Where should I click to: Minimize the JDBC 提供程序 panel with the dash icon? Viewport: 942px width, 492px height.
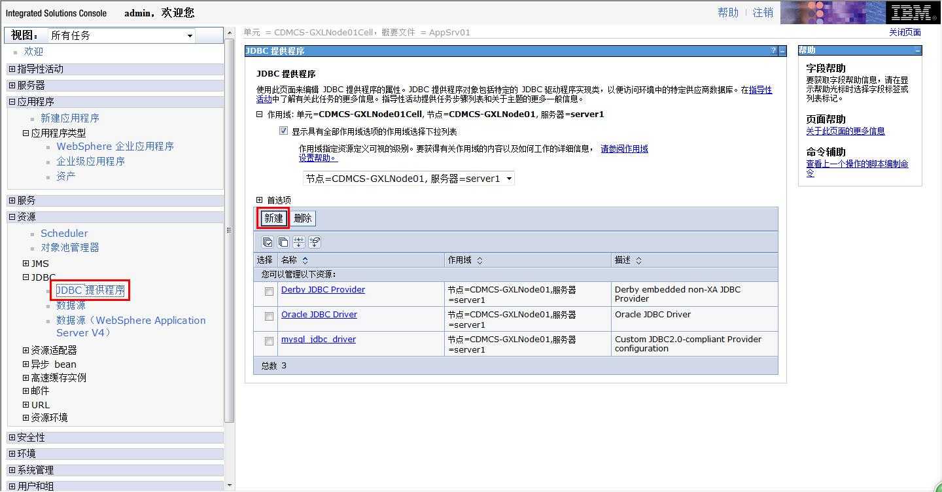782,51
